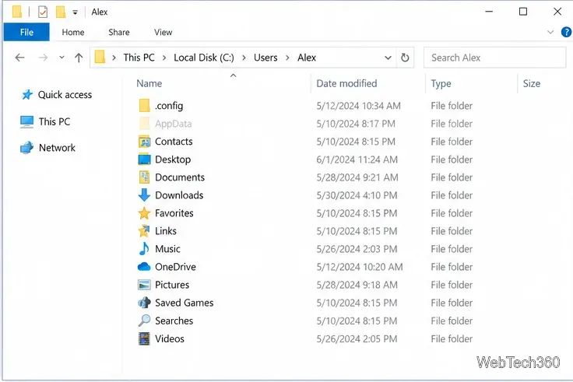
Task: Select the Searches folder name
Action: (174, 321)
